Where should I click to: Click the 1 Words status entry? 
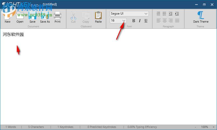(11, 127)
